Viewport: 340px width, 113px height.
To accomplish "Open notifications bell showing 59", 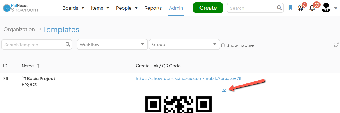I will [x=312, y=8].
